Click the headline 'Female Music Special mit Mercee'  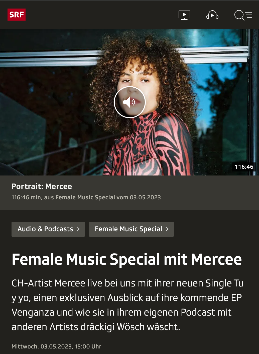[x=127, y=259]
